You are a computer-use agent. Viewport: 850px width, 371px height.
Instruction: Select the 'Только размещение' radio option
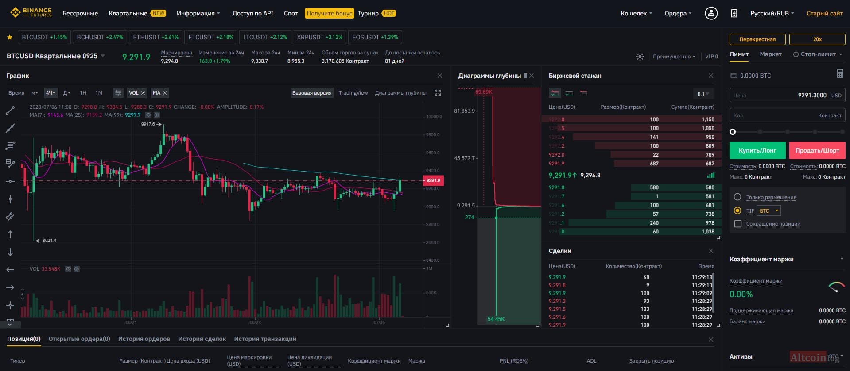737,197
